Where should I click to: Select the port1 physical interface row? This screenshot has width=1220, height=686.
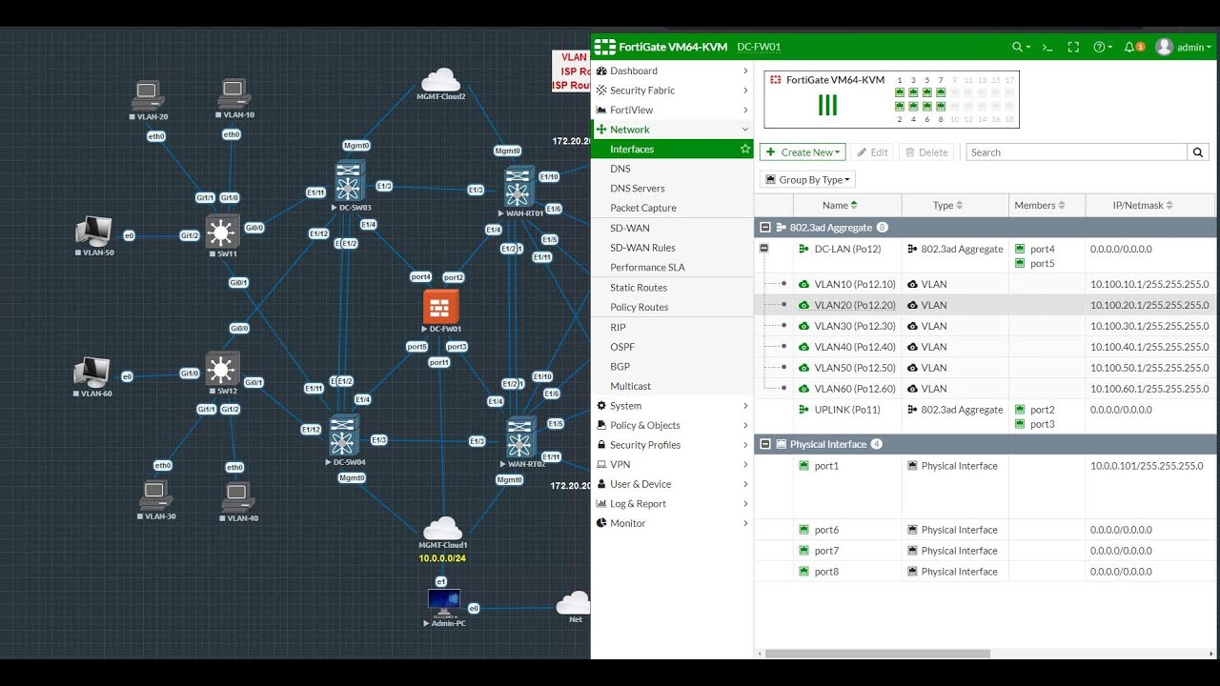point(985,487)
